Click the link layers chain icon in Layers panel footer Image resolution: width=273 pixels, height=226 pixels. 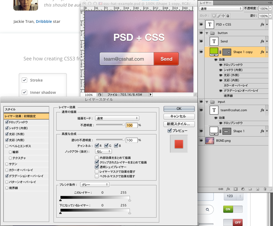click(221, 189)
